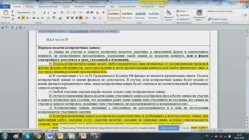The width and height of the screenshot is (249, 140).
Task: Switch to the Вставка tab
Action: pyautogui.click(x=30, y=7)
